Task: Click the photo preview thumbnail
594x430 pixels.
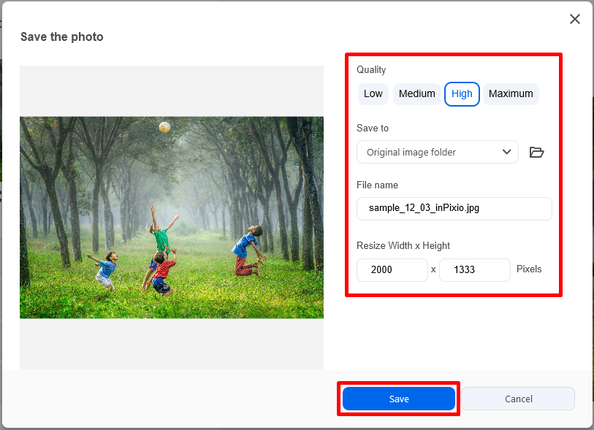Action: 172,218
